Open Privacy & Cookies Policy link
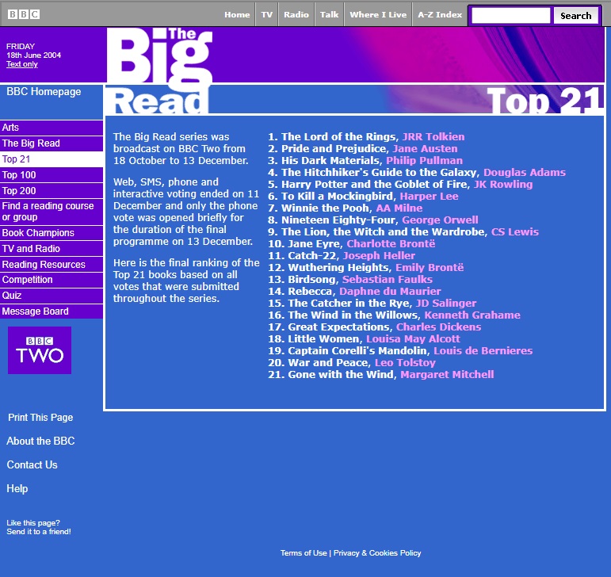This screenshot has height=577, width=611. (x=377, y=553)
